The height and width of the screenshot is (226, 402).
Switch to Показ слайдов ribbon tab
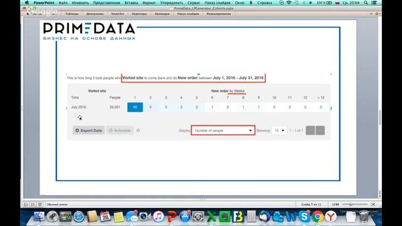point(188,14)
